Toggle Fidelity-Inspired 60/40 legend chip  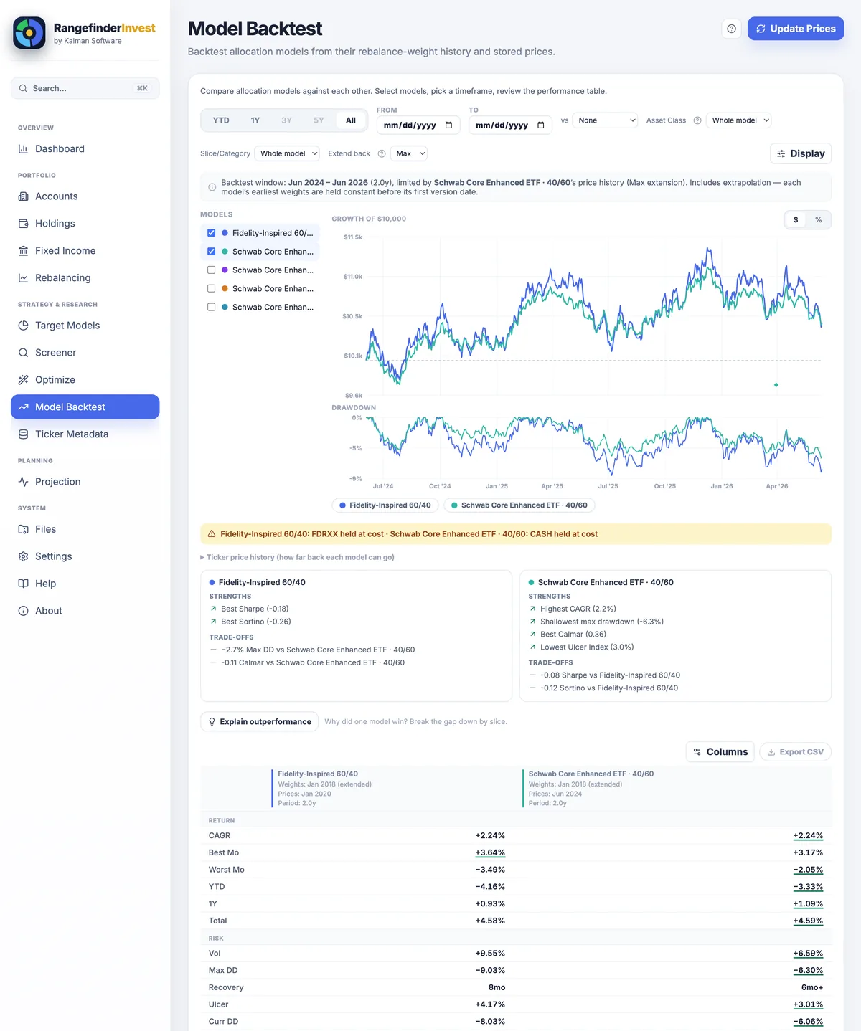(x=385, y=505)
